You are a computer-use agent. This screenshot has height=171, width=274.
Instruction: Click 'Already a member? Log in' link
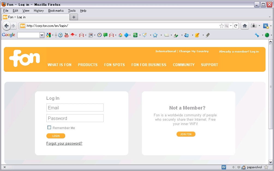point(239,51)
